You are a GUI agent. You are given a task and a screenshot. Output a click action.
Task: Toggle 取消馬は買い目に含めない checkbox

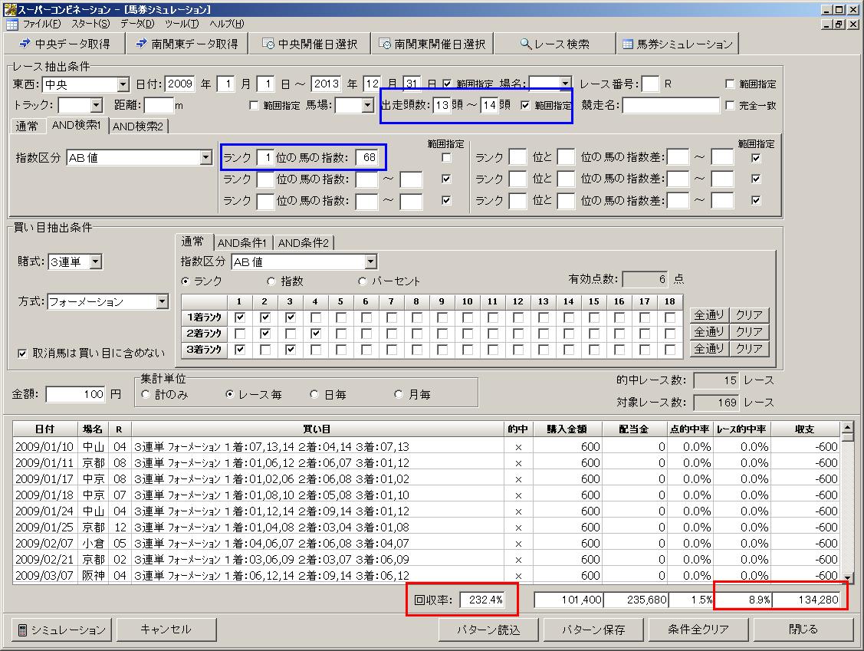22,353
